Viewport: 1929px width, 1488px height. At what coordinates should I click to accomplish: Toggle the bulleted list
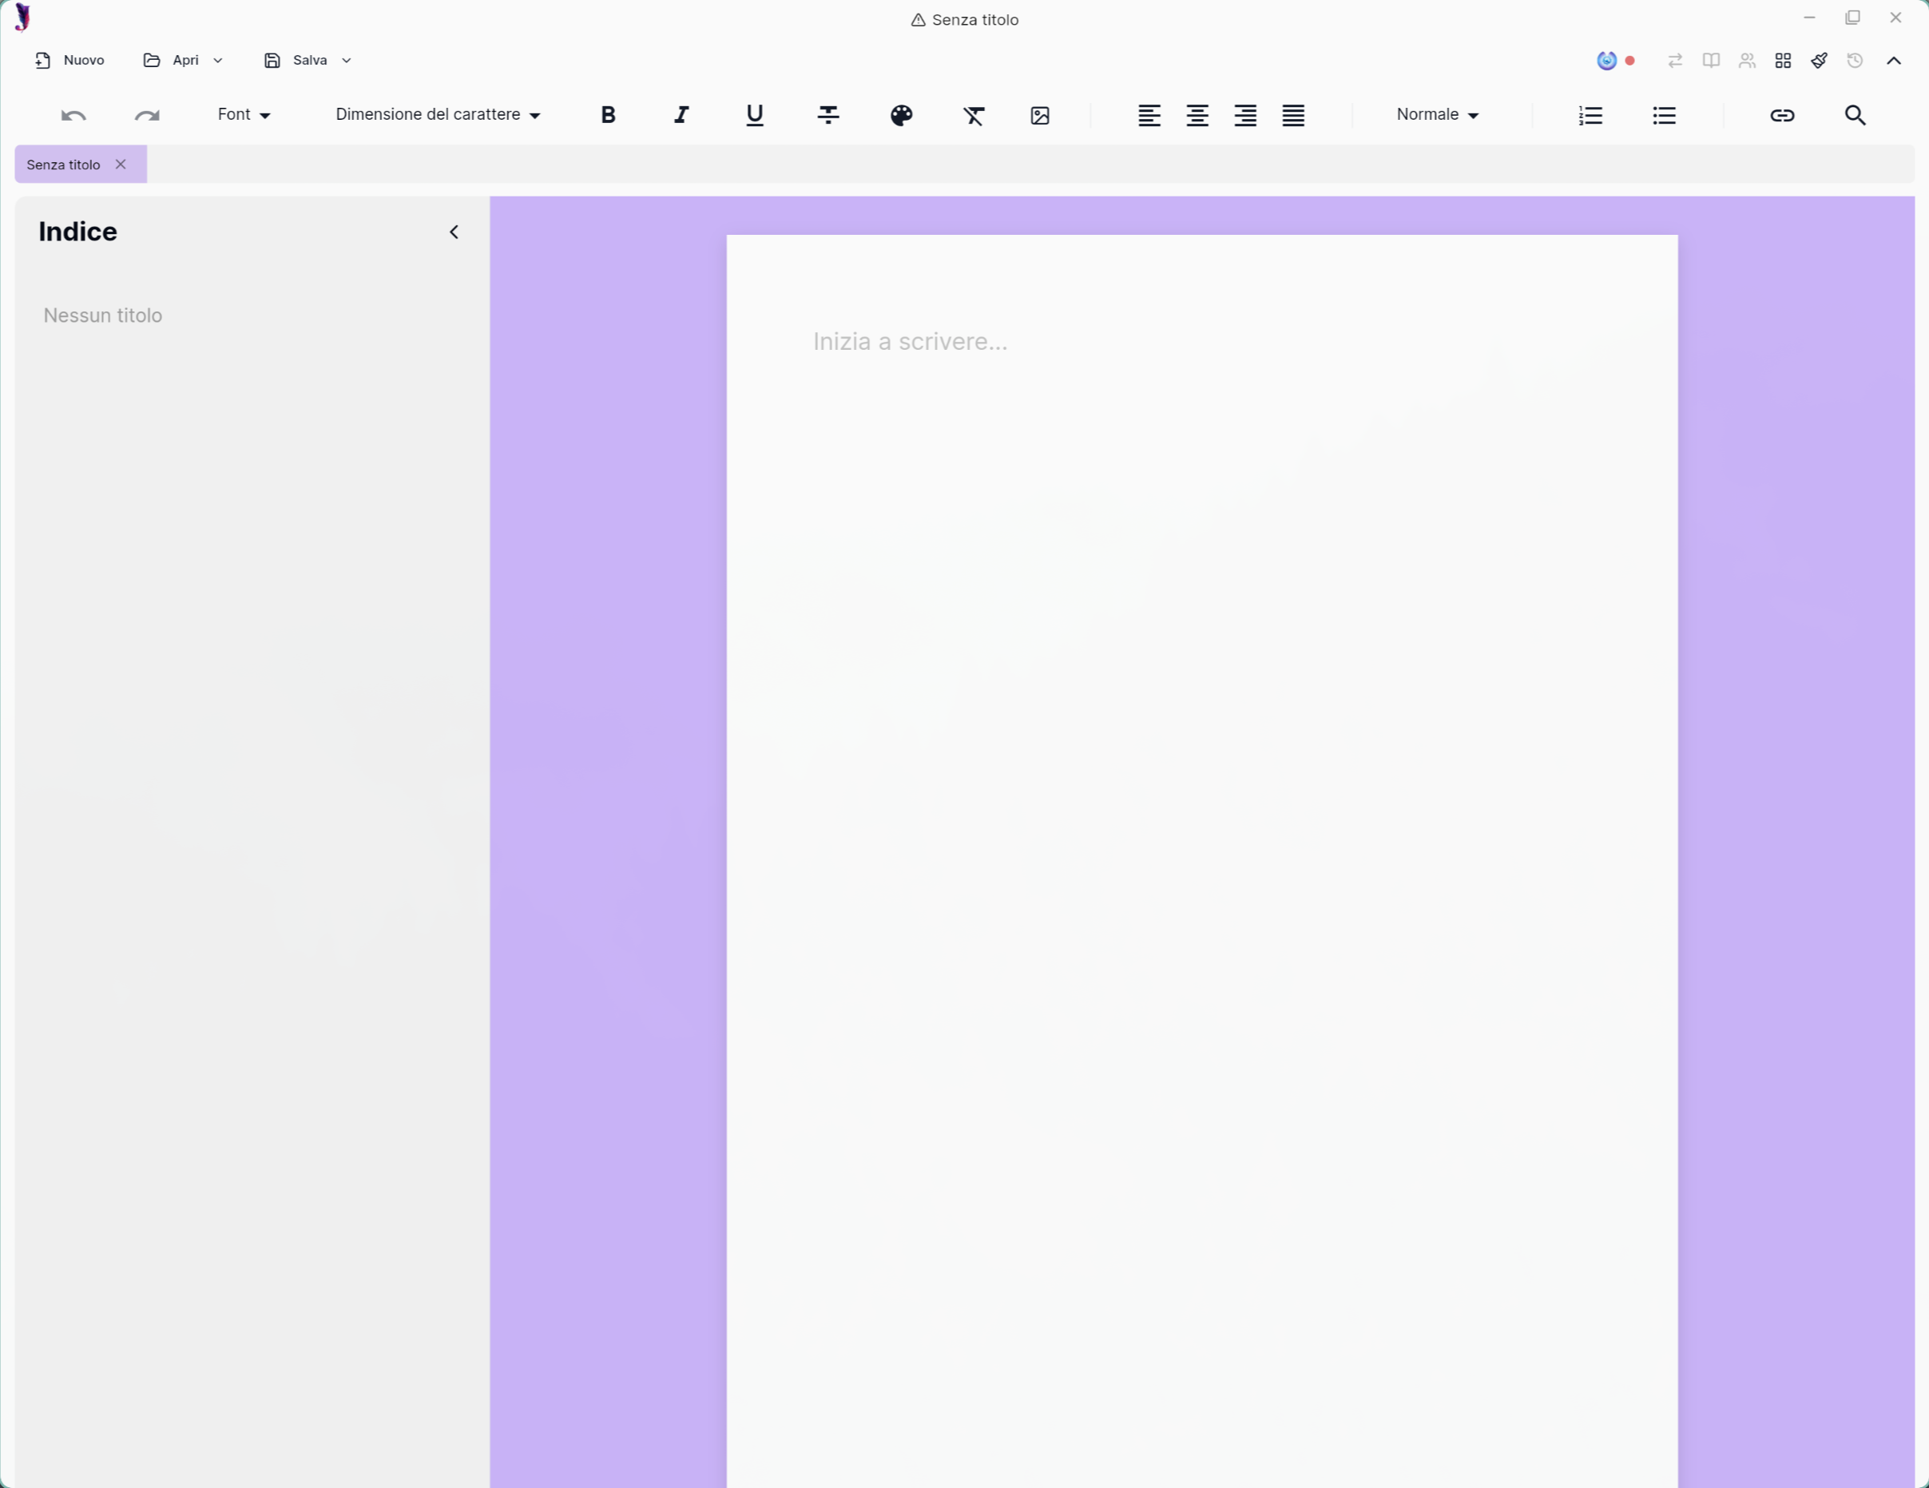1663,115
